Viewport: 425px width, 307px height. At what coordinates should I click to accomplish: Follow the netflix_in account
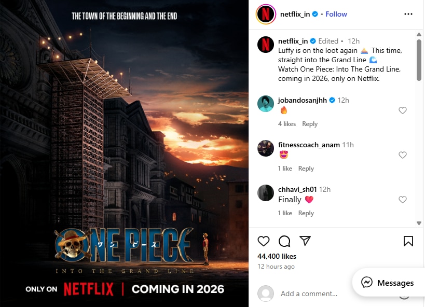(336, 14)
